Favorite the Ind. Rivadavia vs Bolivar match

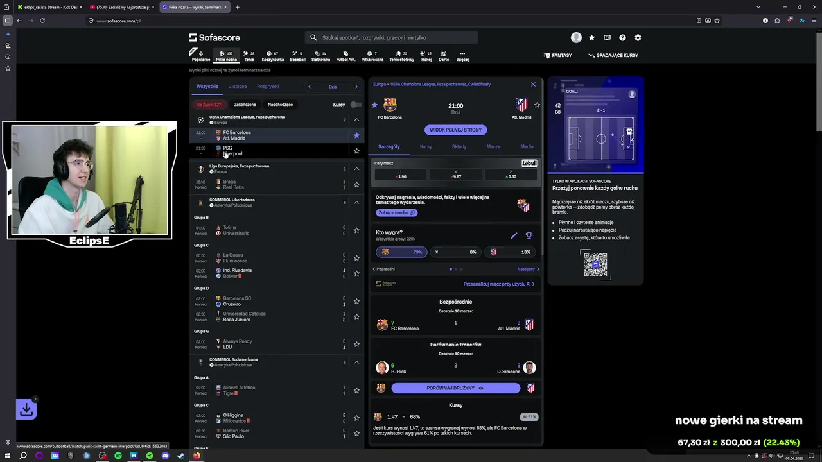click(356, 273)
